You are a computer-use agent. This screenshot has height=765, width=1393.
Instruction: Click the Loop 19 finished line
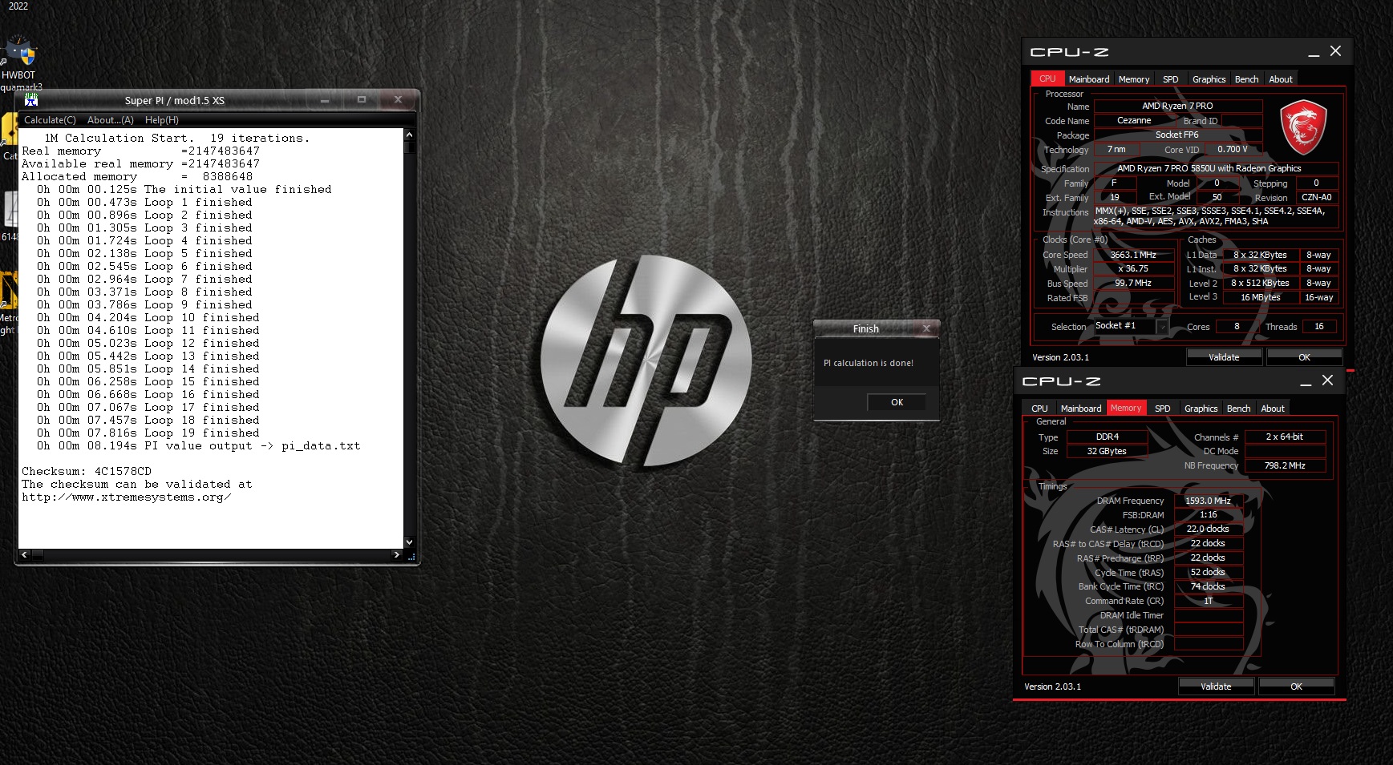click(x=148, y=433)
